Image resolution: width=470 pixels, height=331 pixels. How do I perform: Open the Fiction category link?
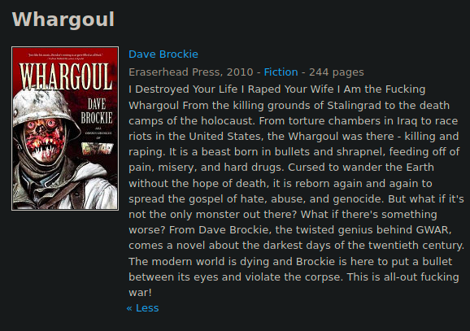[x=281, y=72]
